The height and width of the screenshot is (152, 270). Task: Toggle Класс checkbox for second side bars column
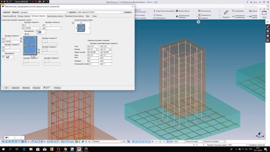click(x=101, y=55)
